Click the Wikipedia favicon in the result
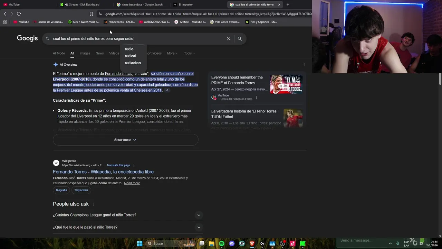Viewport: 442px width, 249px height. (56, 163)
